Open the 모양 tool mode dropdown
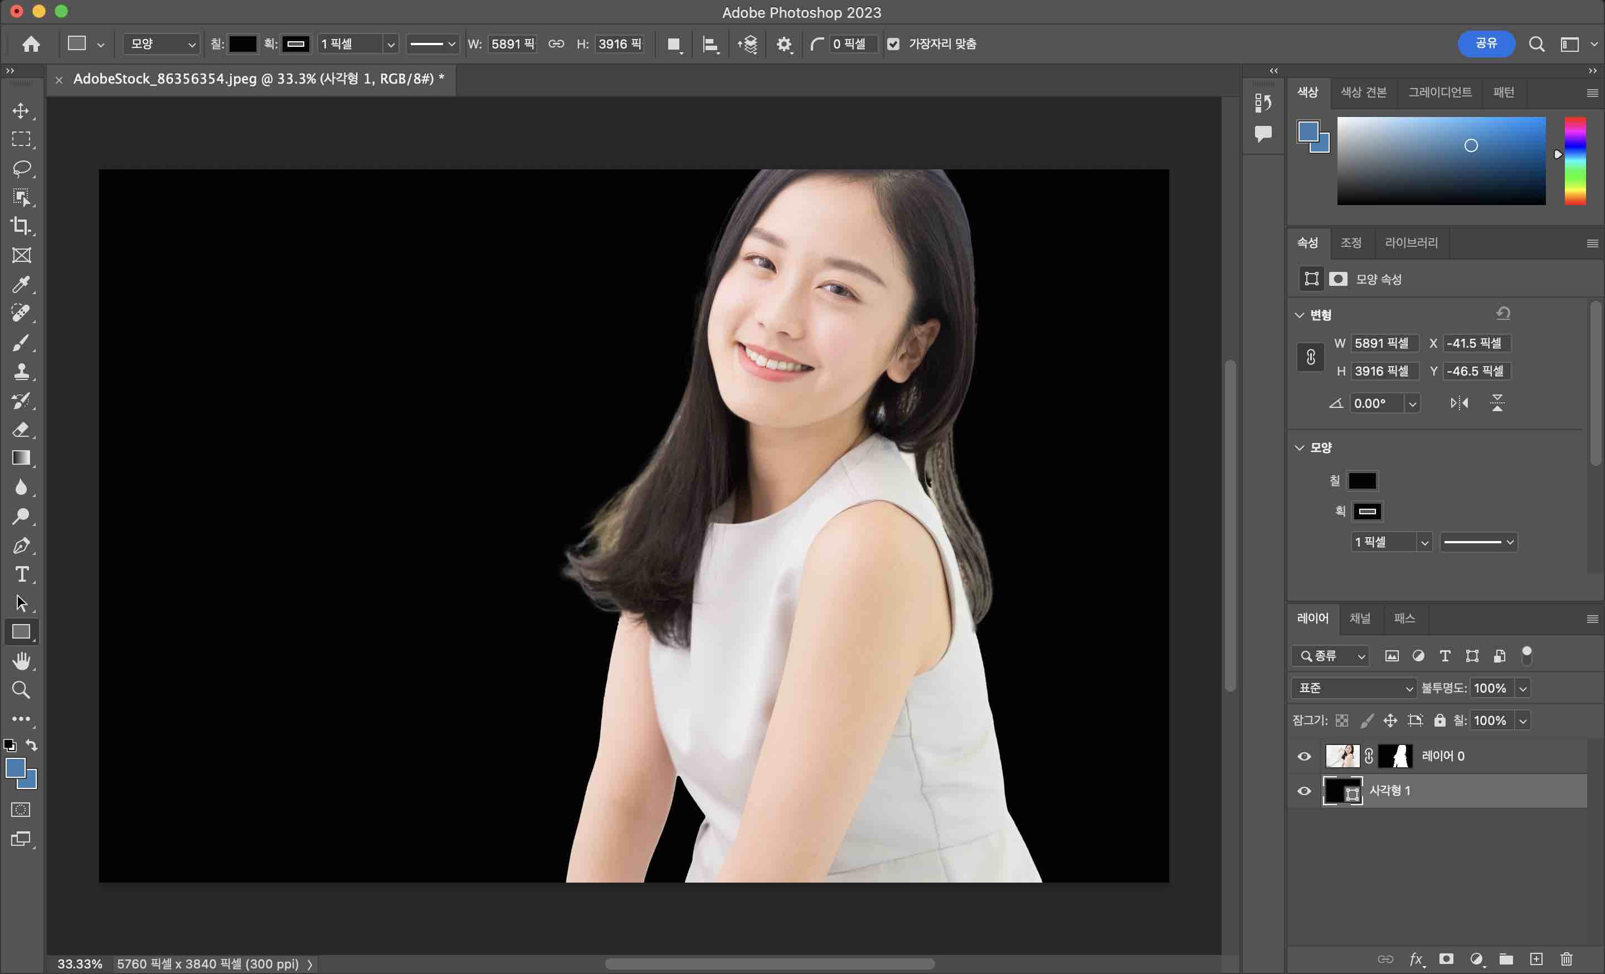This screenshot has width=1605, height=974. (162, 43)
